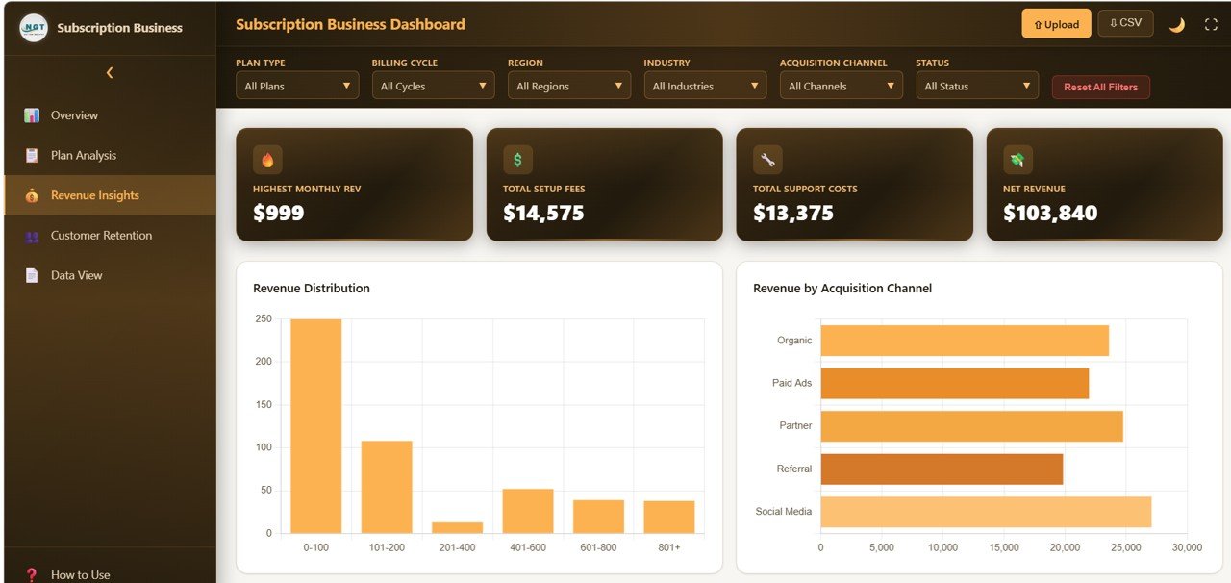Click the flame icon on Highest Monthly Rev card

tap(266, 159)
